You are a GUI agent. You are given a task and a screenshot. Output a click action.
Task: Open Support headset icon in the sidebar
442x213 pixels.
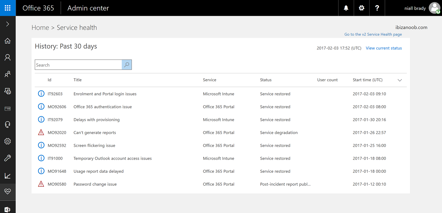[8, 125]
